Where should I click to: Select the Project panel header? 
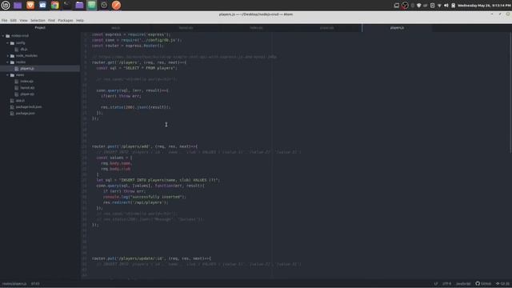tap(40, 28)
